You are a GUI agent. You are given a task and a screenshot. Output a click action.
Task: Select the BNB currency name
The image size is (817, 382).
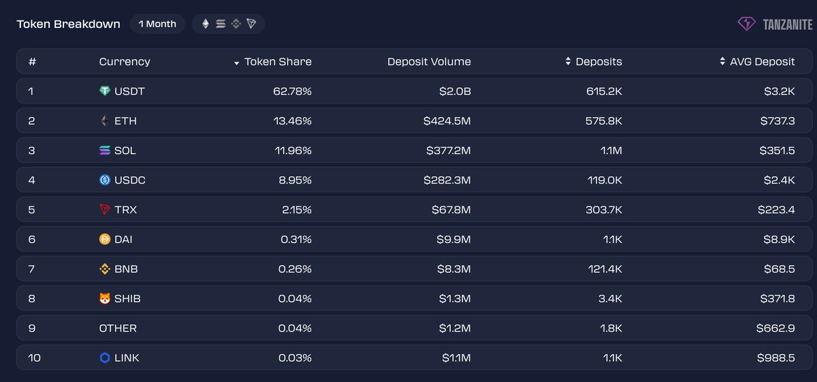tap(126, 269)
